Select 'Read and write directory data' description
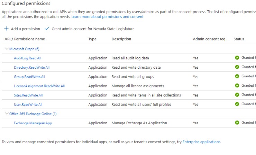 point(136,67)
